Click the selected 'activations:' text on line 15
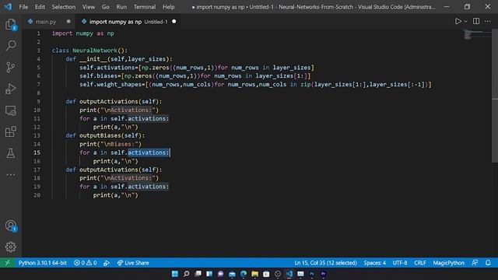Screen dimensions: 498x280 tap(149, 152)
